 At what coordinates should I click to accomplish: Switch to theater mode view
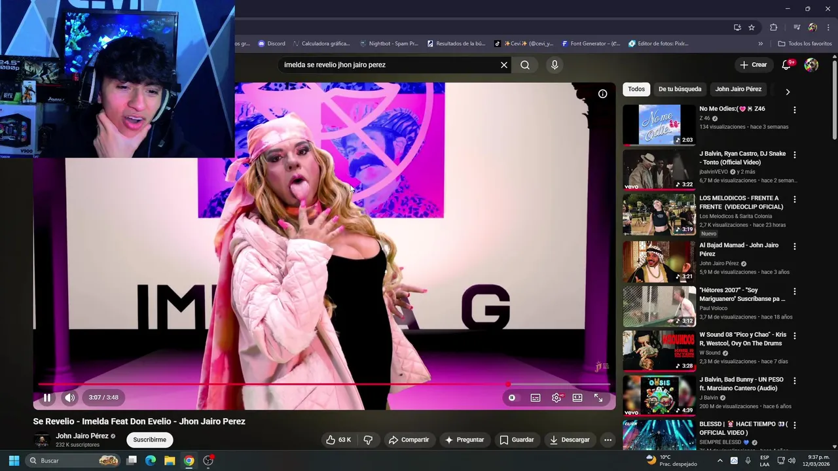tap(577, 397)
